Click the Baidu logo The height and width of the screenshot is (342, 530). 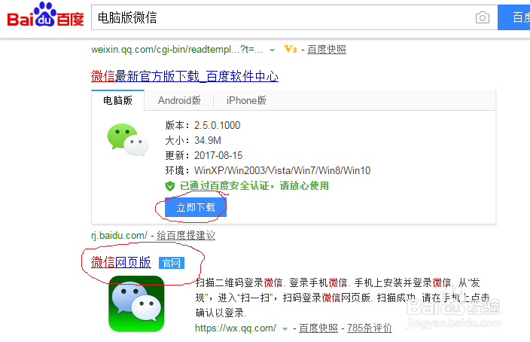coord(45,15)
